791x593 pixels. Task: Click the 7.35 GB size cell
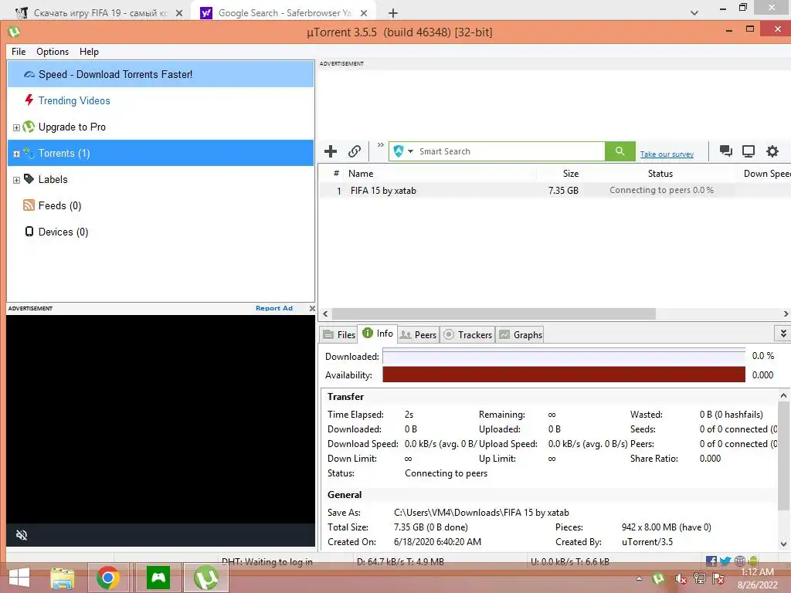click(x=563, y=191)
